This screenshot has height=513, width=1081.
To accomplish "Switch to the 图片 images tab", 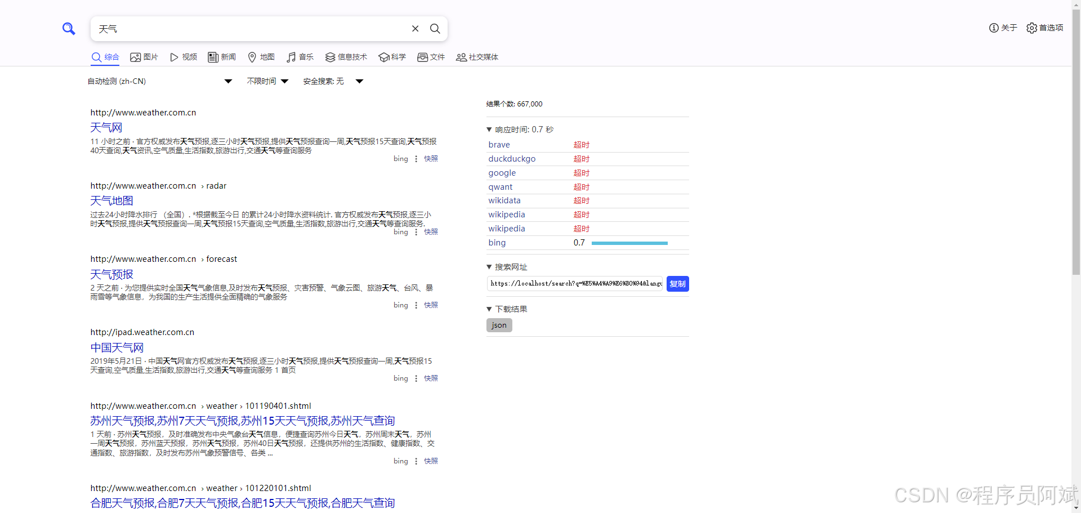I will tap(144, 57).
